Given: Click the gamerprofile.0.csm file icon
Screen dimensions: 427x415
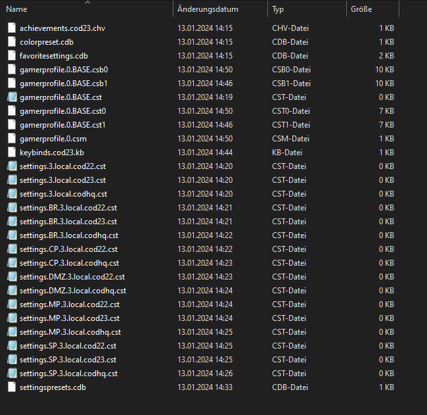Looking at the screenshot, I should point(12,139).
